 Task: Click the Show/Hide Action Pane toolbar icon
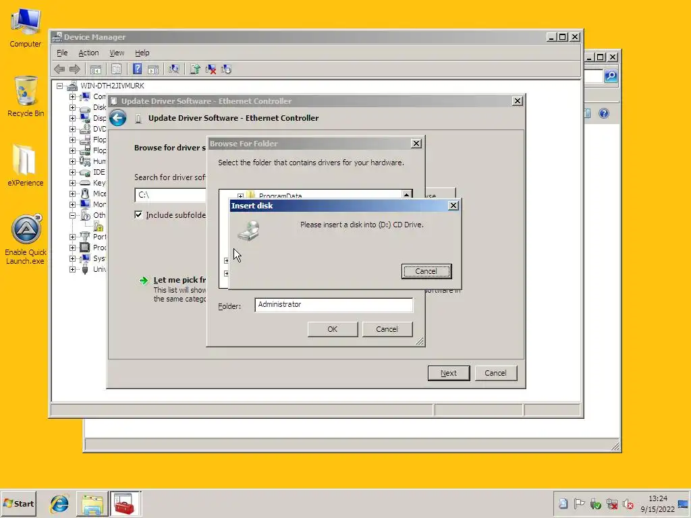[153, 69]
